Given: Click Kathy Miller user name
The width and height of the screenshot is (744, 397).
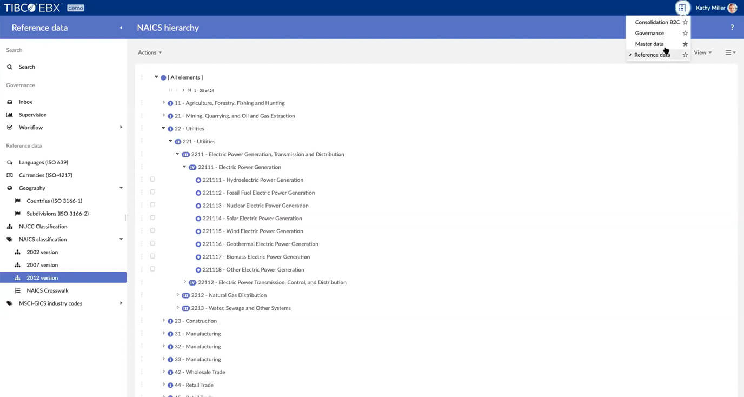Looking at the screenshot, I should [710, 8].
